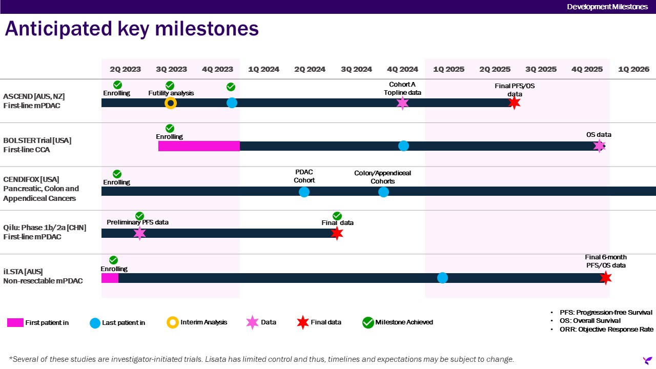Screen dimensions: 656x369
Task: Click the green checkmark above BOLSTER Enrolling
Action: 170,128
